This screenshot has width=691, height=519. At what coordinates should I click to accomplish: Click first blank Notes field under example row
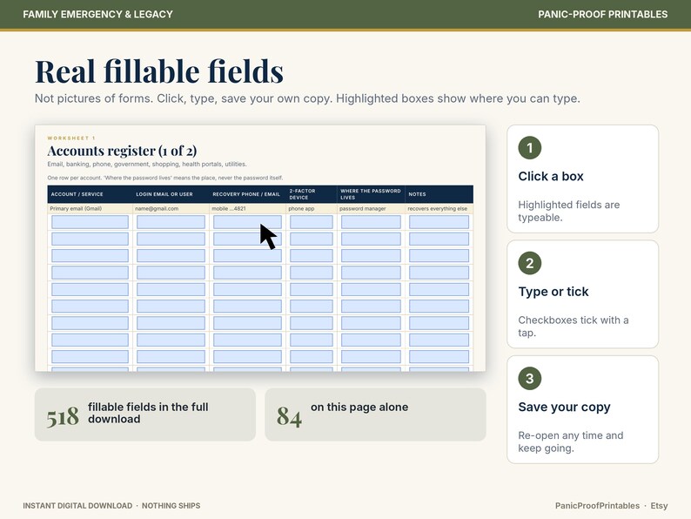click(x=439, y=222)
